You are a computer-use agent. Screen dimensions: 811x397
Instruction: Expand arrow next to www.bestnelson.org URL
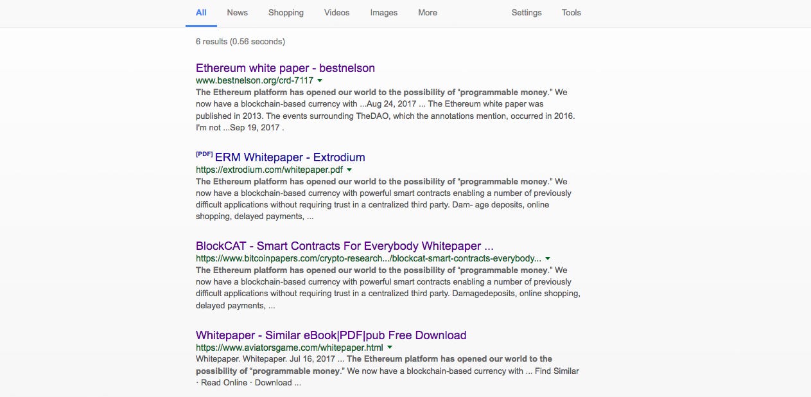tap(320, 81)
